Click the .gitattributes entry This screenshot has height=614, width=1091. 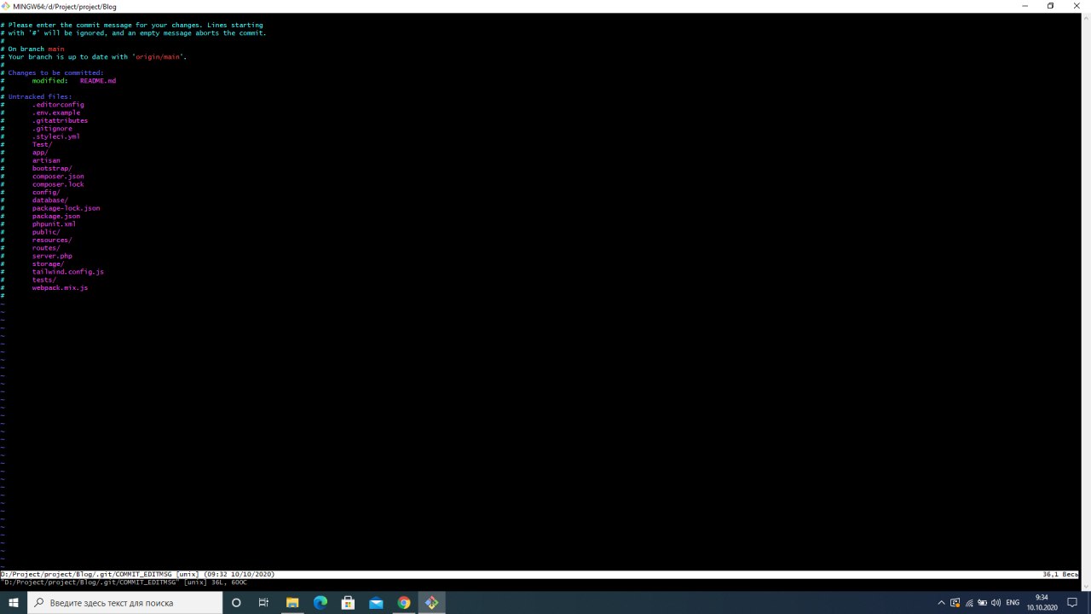tap(60, 120)
